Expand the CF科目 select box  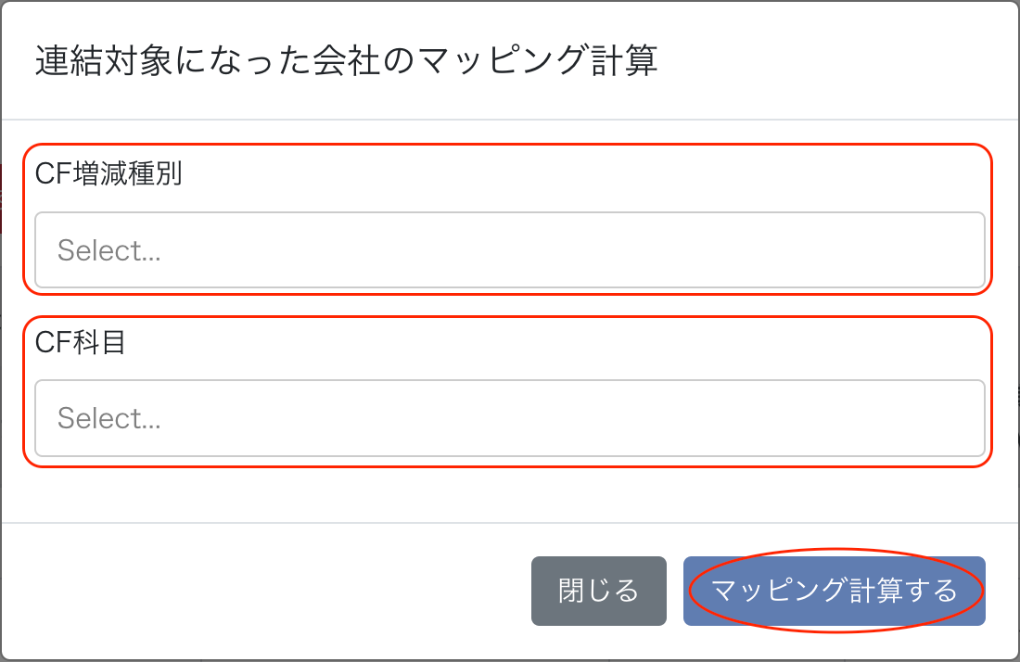click(x=509, y=418)
